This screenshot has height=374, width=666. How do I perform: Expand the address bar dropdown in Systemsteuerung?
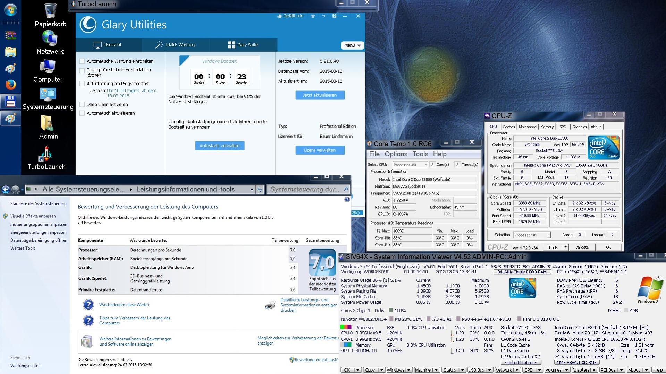tap(252, 190)
